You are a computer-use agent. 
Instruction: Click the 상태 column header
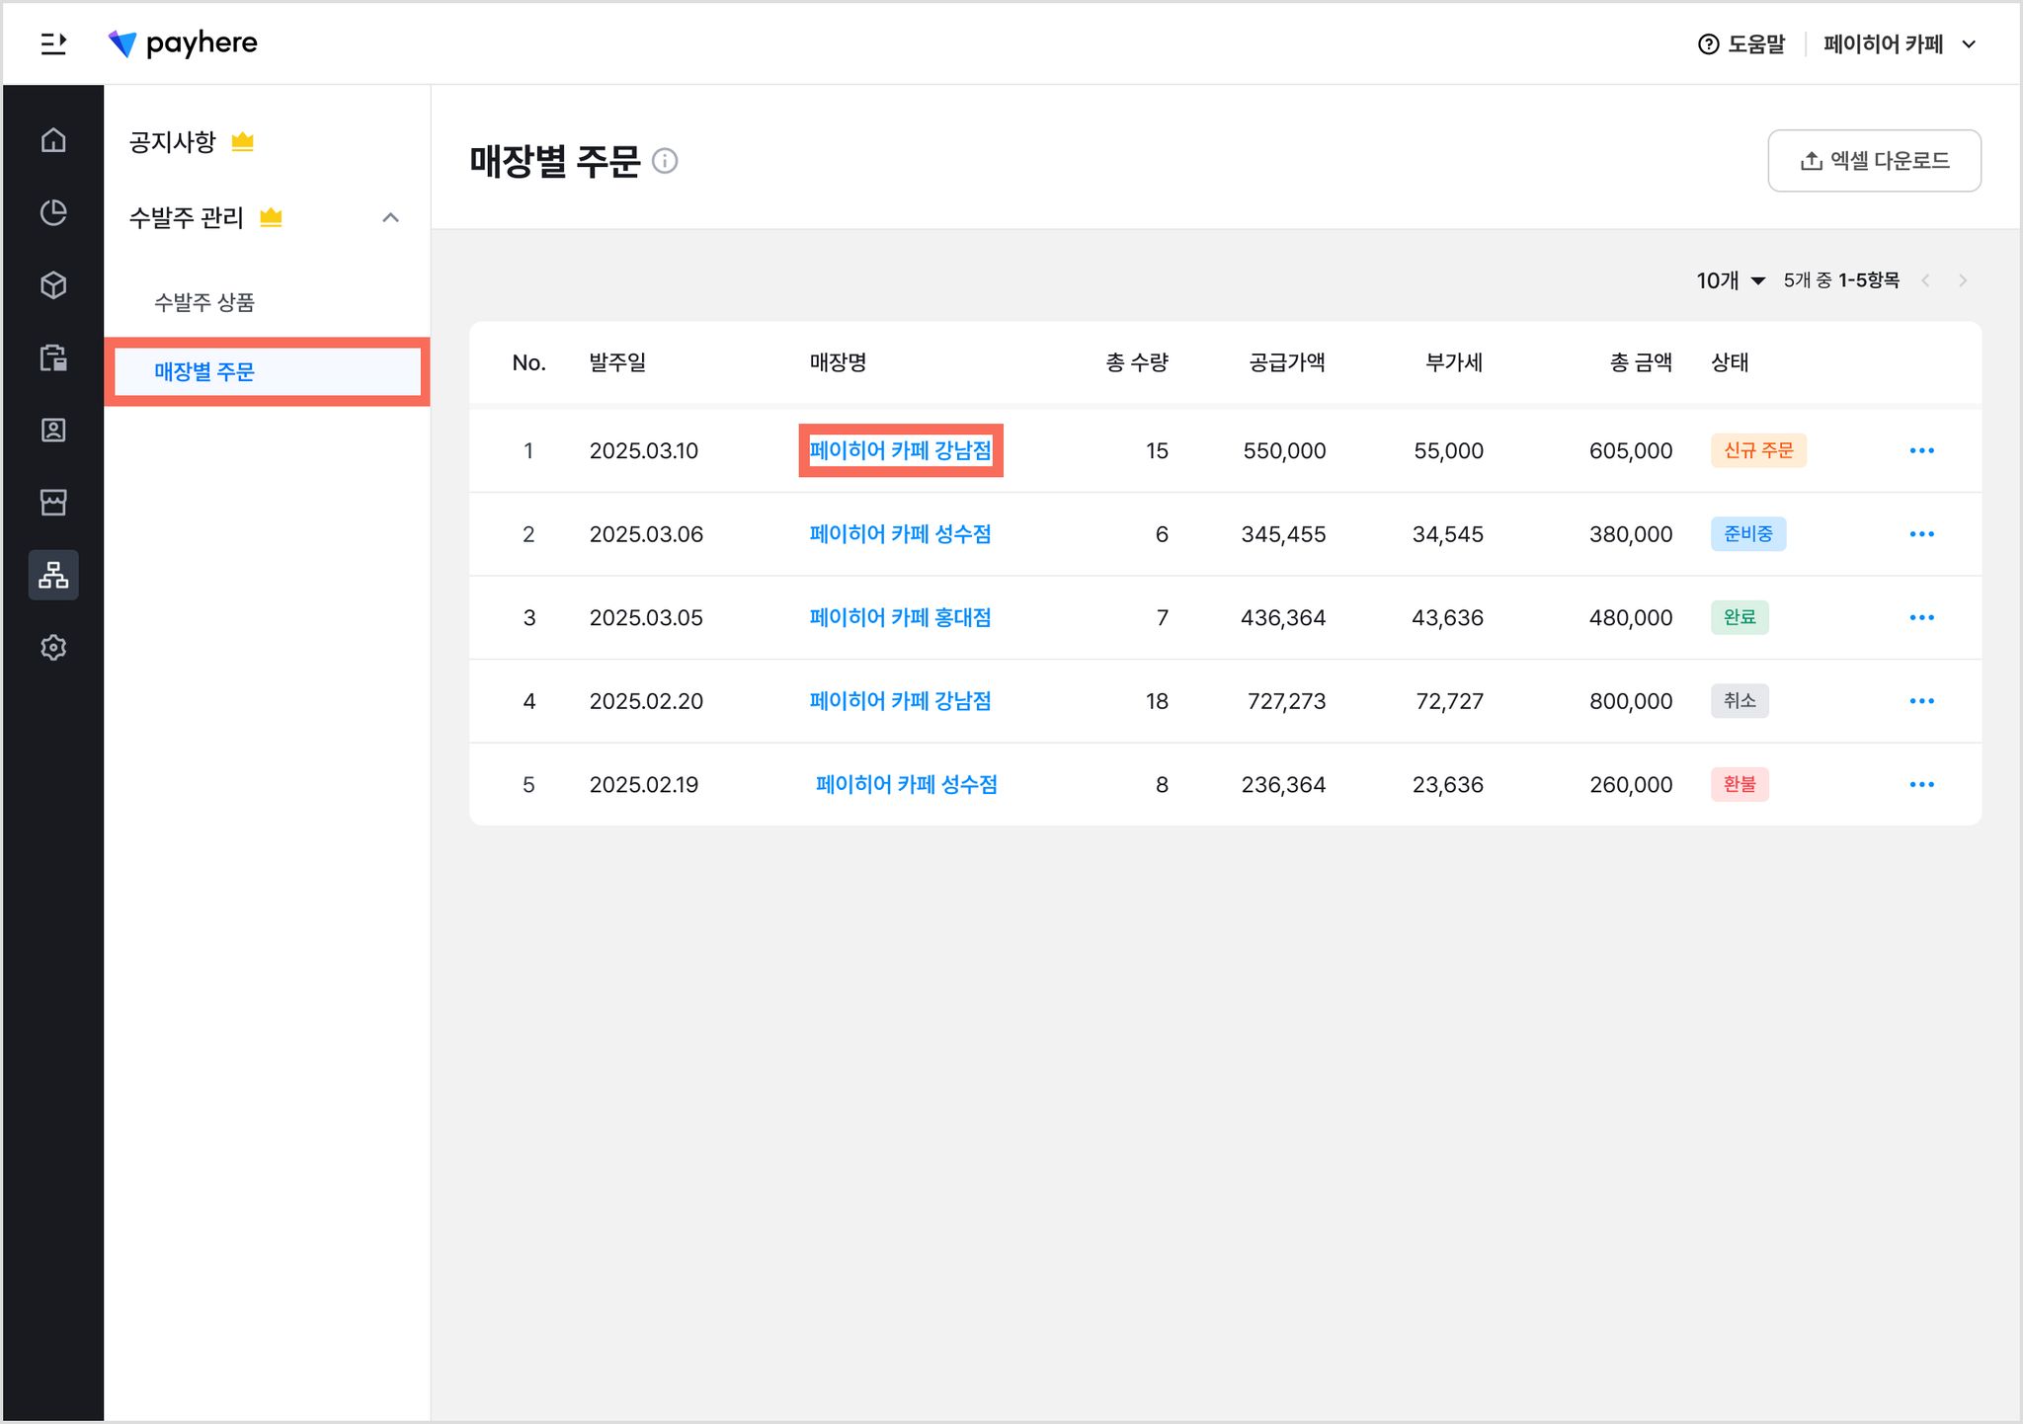tap(1730, 362)
